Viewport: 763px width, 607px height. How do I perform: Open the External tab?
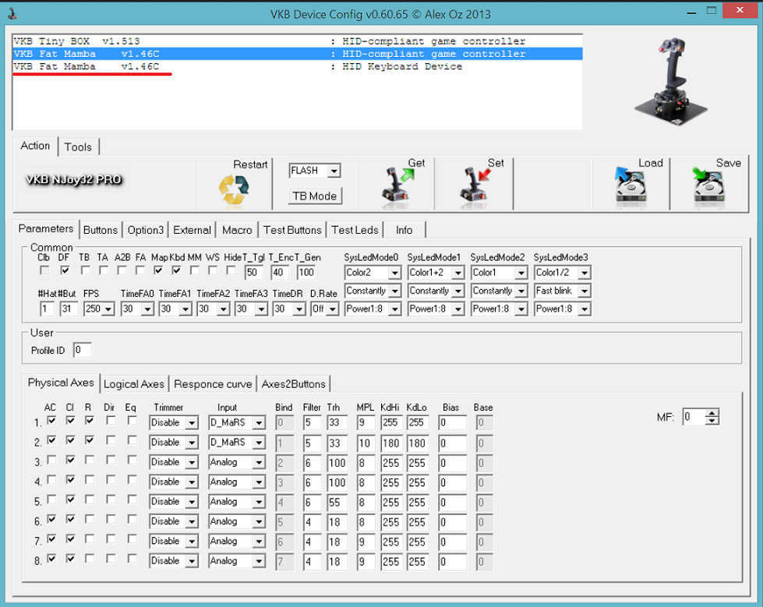[x=193, y=230]
